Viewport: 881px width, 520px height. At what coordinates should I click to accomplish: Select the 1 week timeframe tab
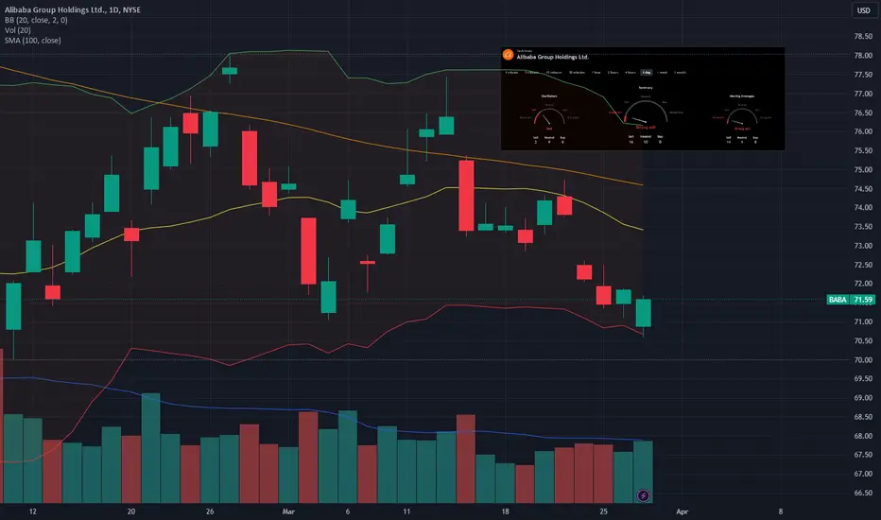663,73
